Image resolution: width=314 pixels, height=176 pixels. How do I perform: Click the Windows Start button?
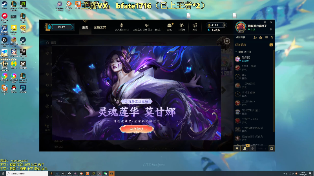coord(3,174)
